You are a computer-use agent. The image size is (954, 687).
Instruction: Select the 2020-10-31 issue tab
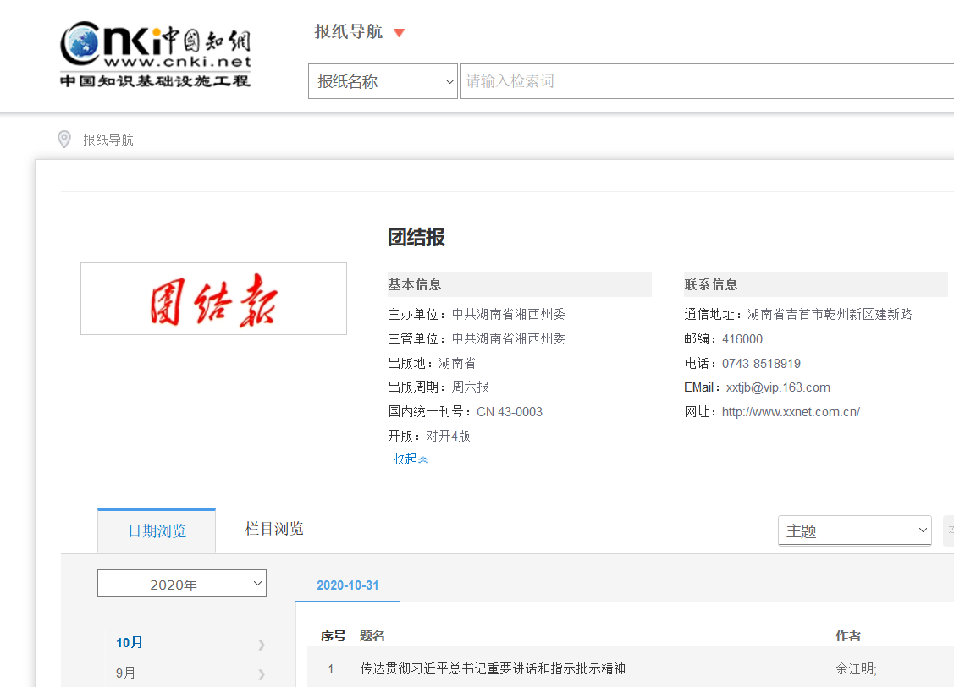(348, 585)
